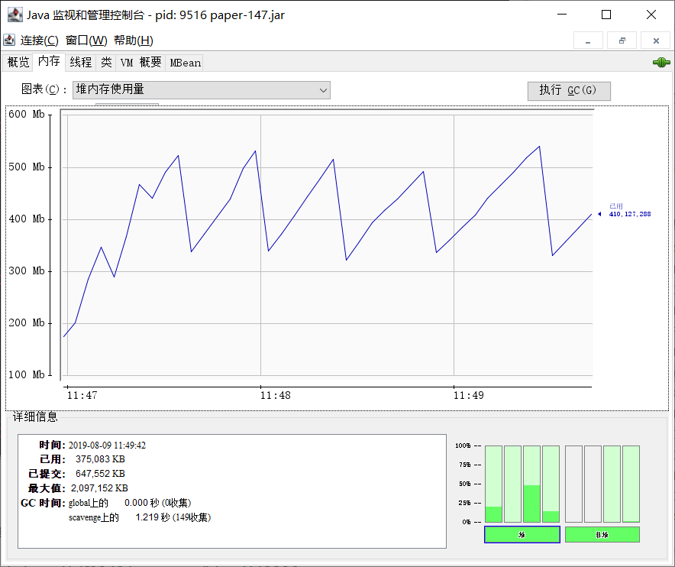Viewport: 675px width, 567px height.
Task: Expand the 堆内存使用量 chart dropdown
Action: (x=201, y=90)
